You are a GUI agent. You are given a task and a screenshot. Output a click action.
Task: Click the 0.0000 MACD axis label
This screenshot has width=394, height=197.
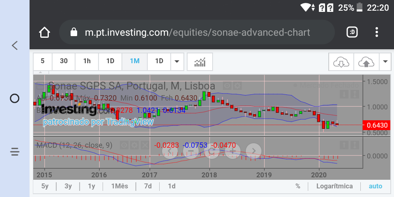377,156
